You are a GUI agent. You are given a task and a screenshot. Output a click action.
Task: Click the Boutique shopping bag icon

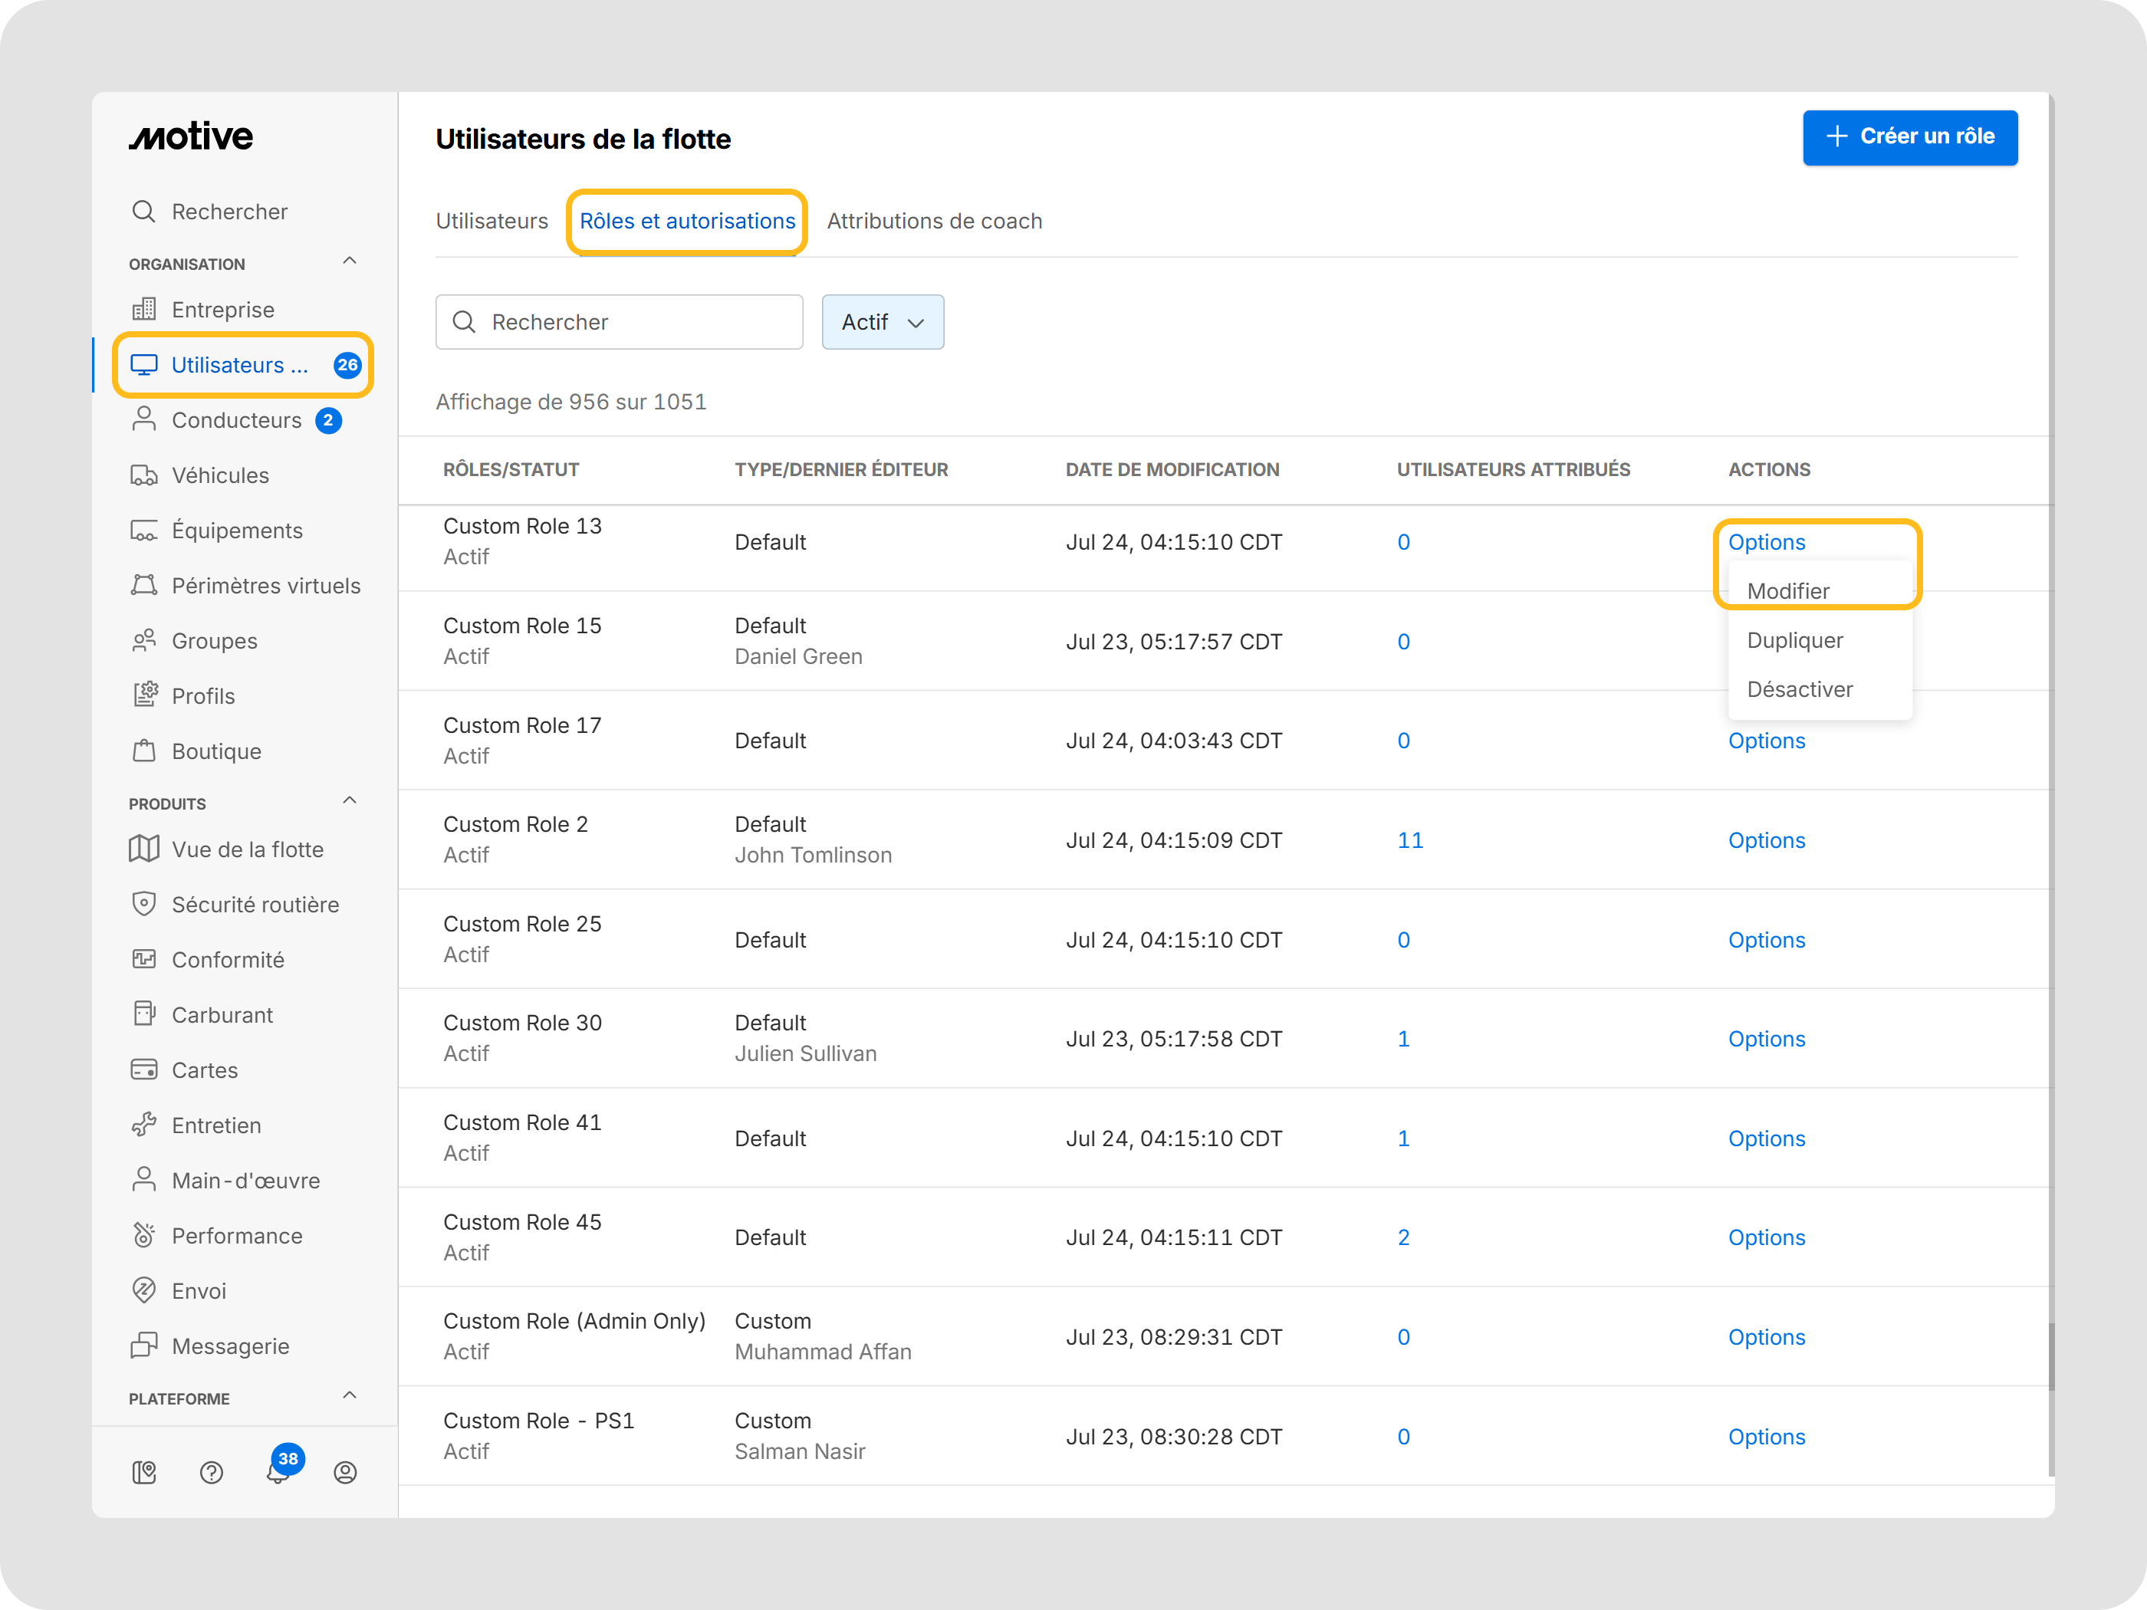point(143,750)
